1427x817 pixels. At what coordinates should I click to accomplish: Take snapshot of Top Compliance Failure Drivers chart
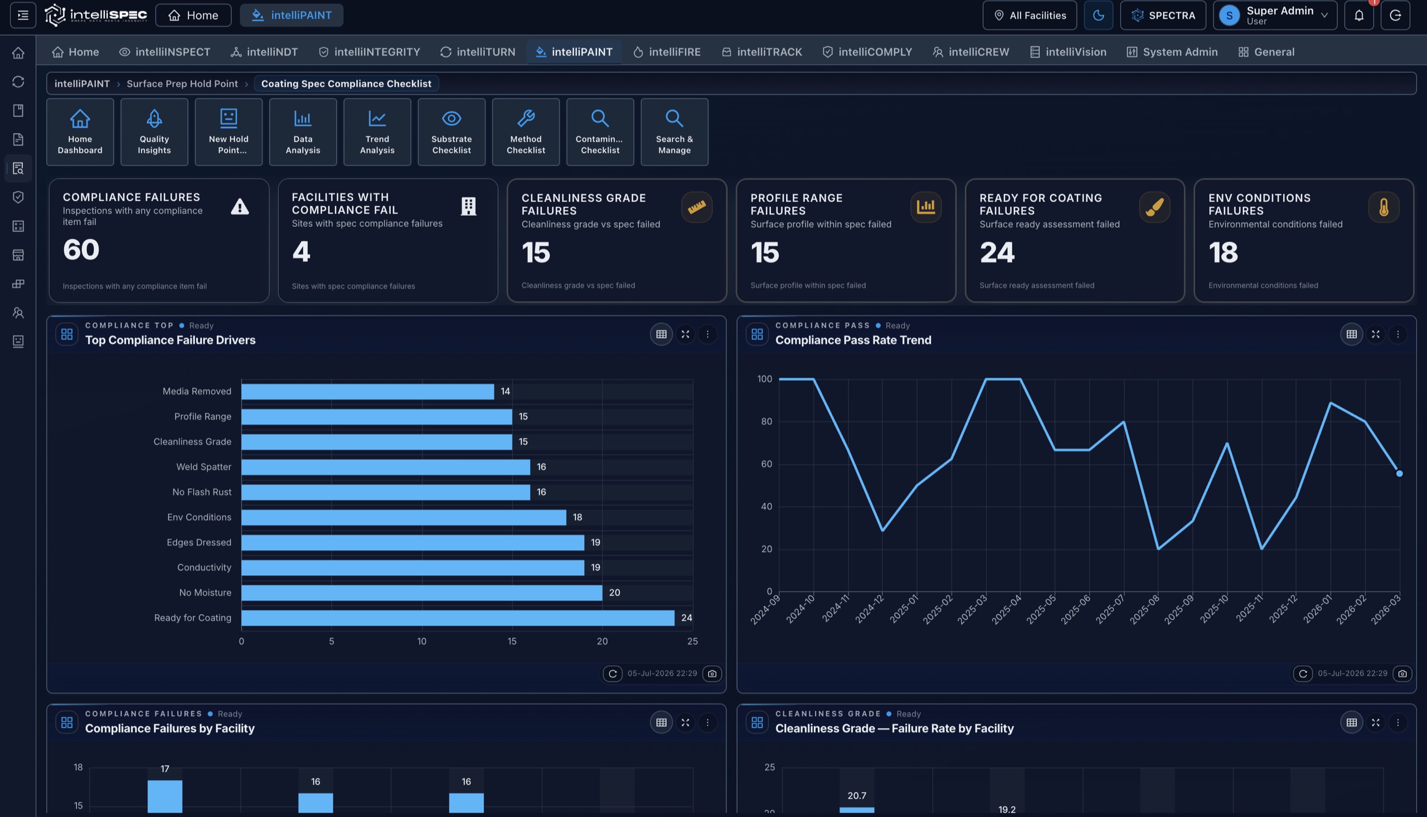tap(712, 673)
